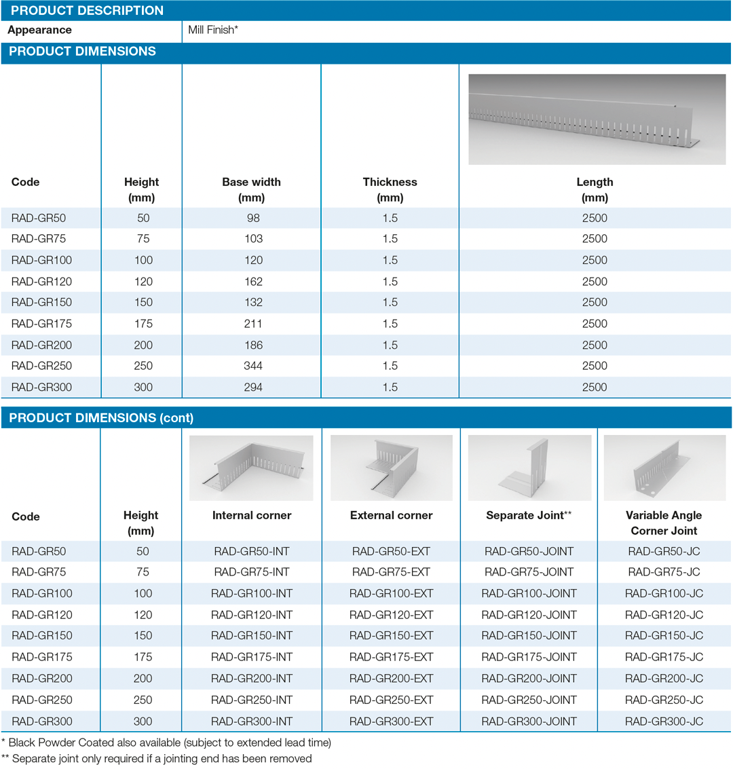Viewport: 733px width, 769px height.
Task: Click the Separate Joint product image
Action: (529, 468)
